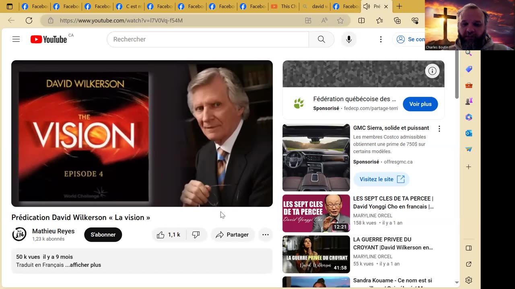
Task: Open GMC Sierra ad thumbnail image
Action: [x=316, y=158]
